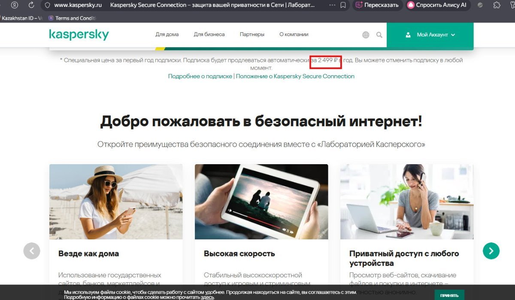Click Приватный доступ с любого устройства title
Image resolution: width=515 pixels, height=300 pixels.
pyautogui.click(x=404, y=258)
